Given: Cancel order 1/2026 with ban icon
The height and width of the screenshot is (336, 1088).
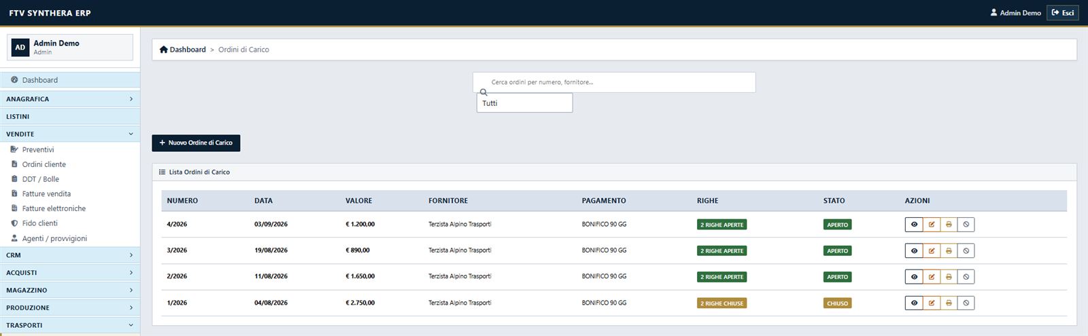Looking at the screenshot, I should [x=966, y=303].
